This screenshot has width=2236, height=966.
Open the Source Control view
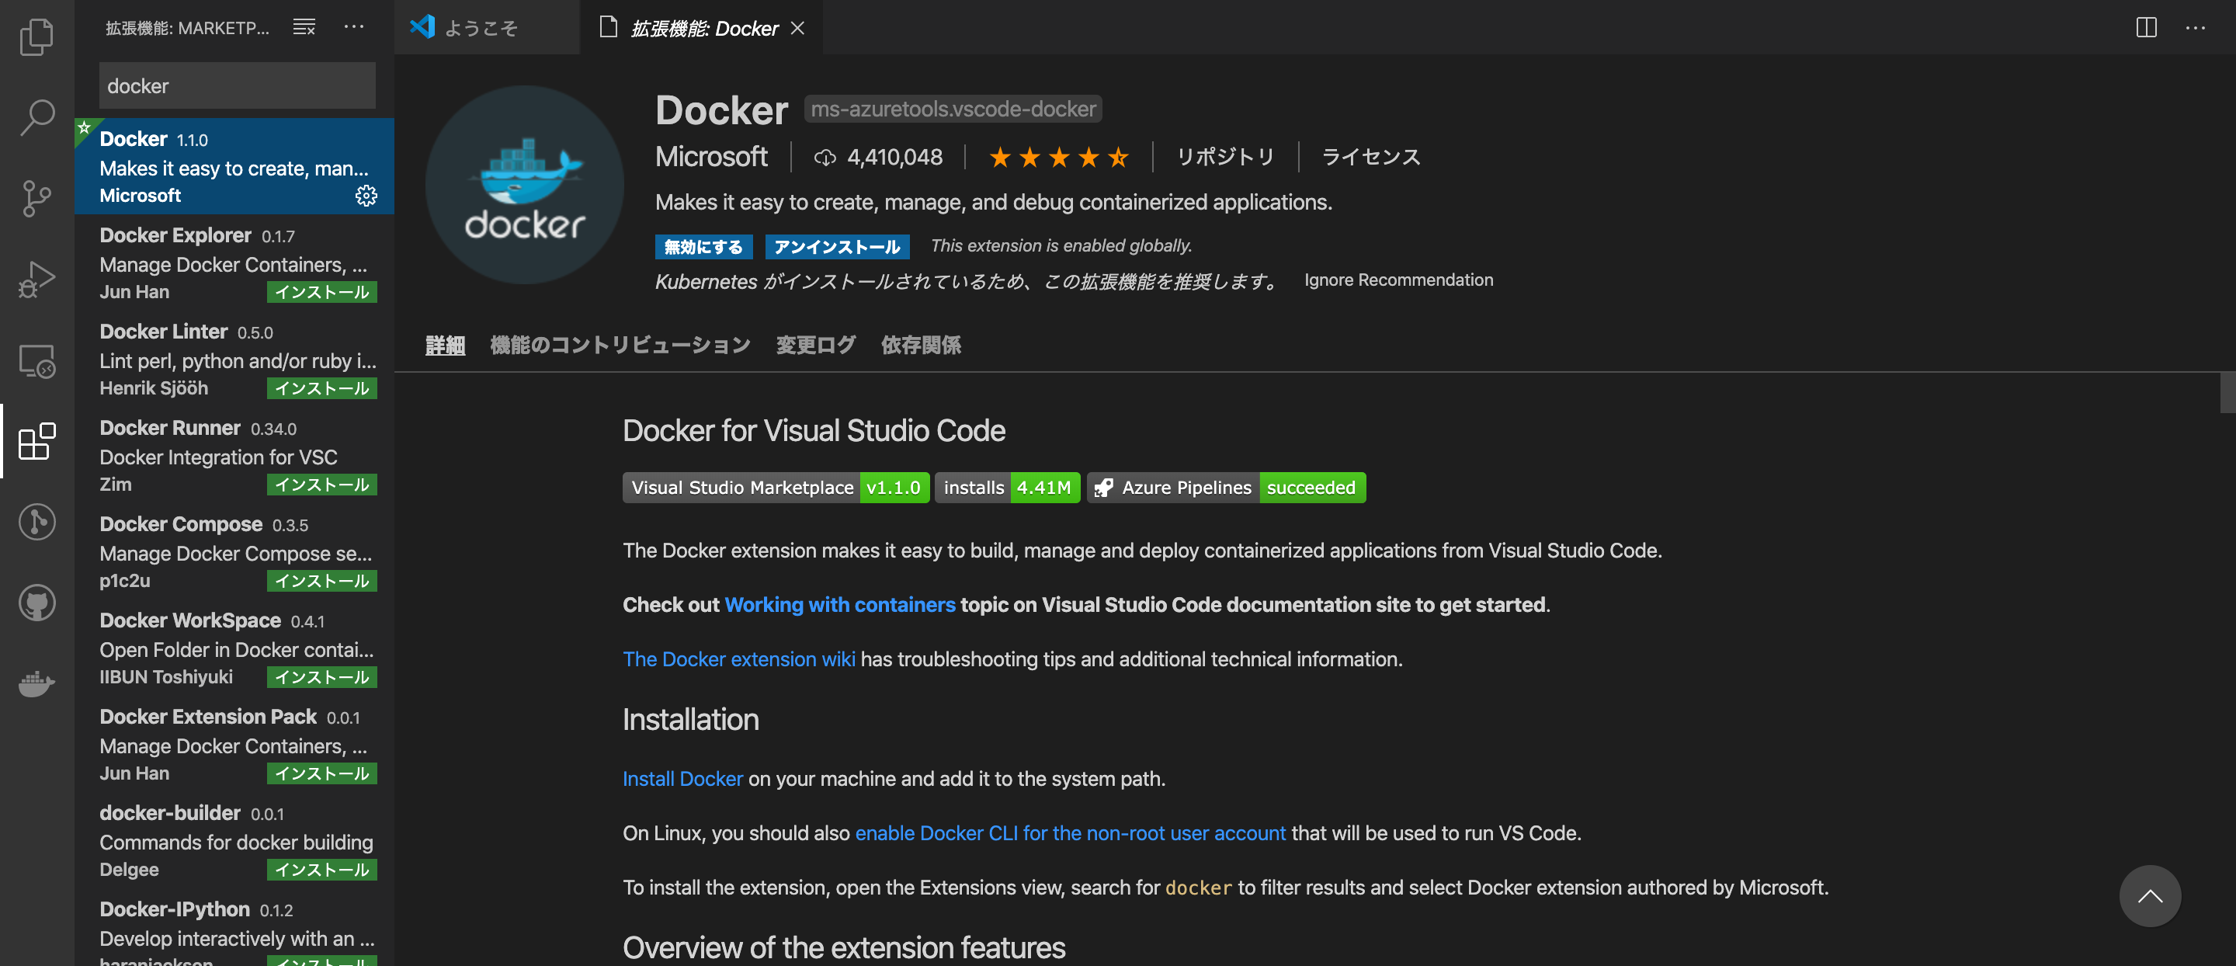tap(36, 198)
